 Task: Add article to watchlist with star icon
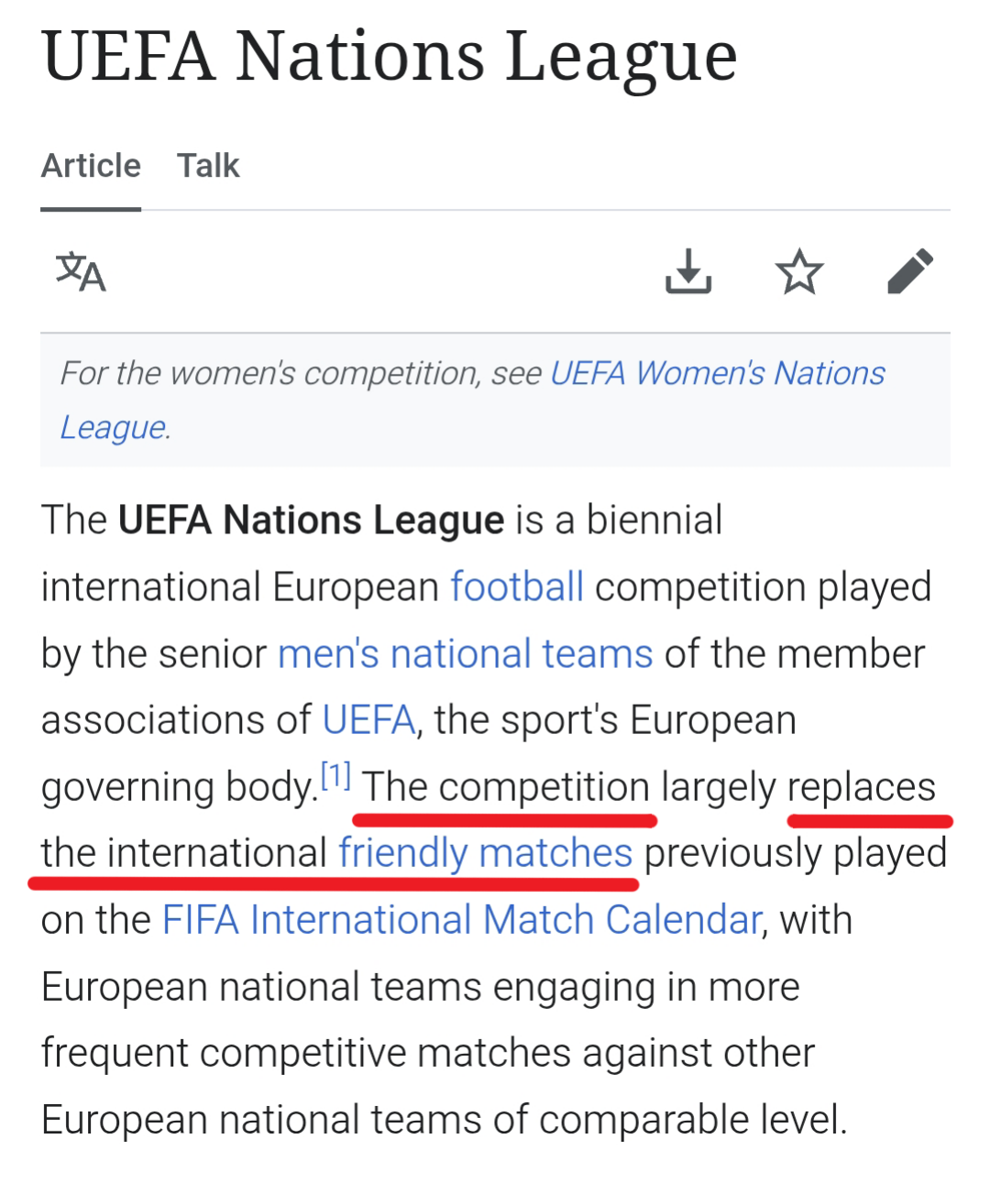coord(799,271)
